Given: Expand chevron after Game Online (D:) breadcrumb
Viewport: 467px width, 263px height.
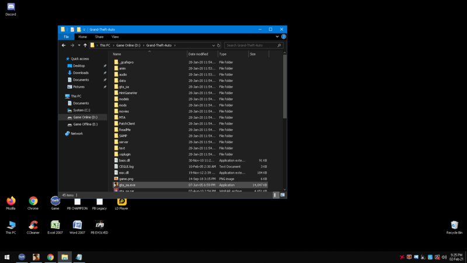Looking at the screenshot, I should coord(143,46).
